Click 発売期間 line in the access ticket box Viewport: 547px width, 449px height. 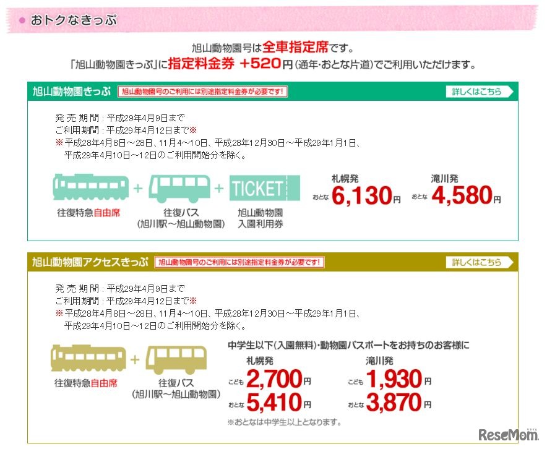pyautogui.click(x=120, y=289)
